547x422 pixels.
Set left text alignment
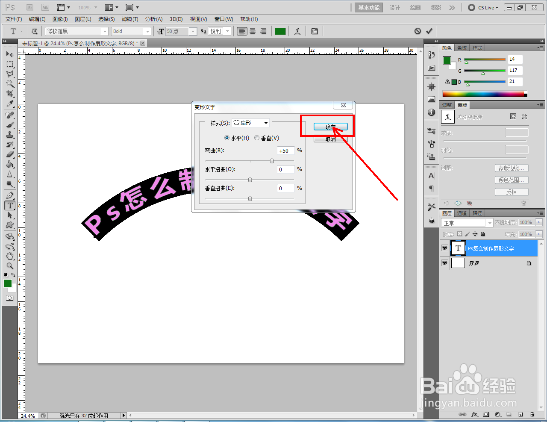[x=242, y=31]
